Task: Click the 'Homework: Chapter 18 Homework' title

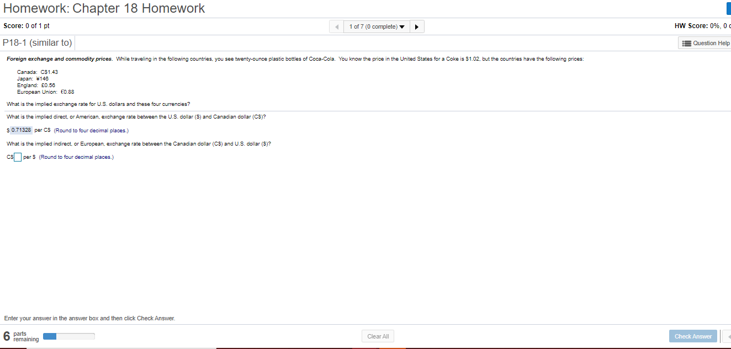Action: click(x=104, y=8)
